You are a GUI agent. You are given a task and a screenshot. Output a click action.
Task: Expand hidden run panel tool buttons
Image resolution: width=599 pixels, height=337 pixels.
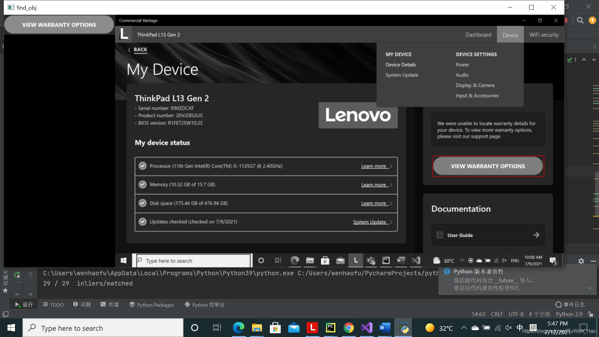17,294
